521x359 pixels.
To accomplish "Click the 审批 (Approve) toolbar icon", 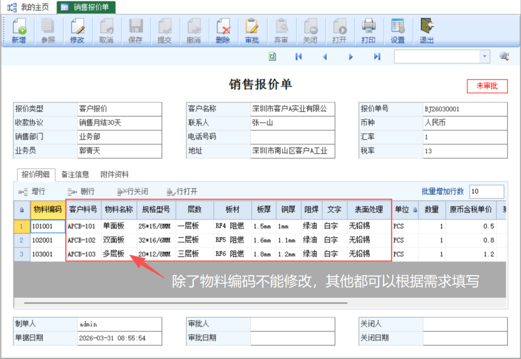I will tap(252, 31).
